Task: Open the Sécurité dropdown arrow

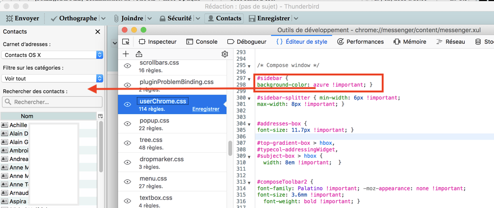Action: [x=198, y=18]
